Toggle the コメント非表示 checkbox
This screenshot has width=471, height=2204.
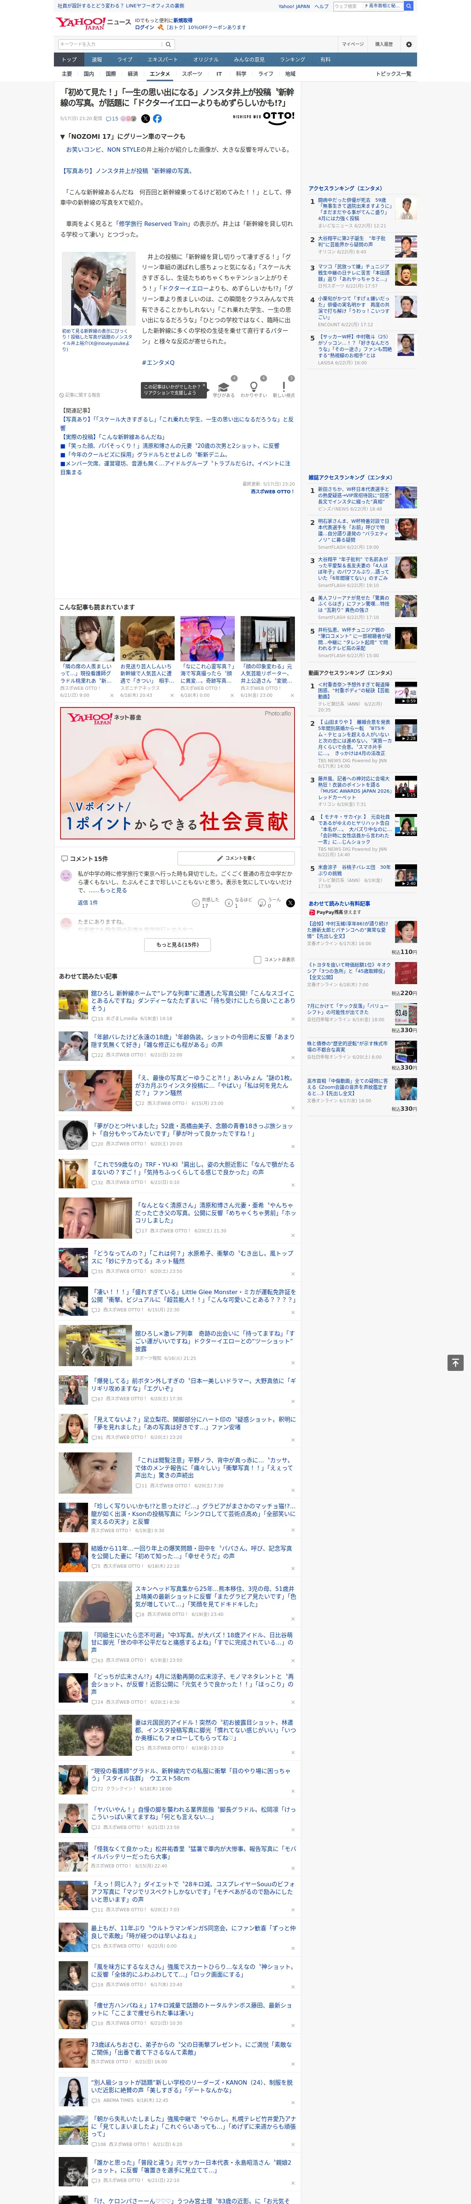point(257,959)
